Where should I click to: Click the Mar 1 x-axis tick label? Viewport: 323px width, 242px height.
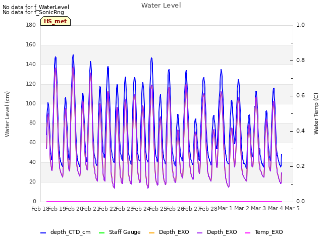[x=225, y=208]
